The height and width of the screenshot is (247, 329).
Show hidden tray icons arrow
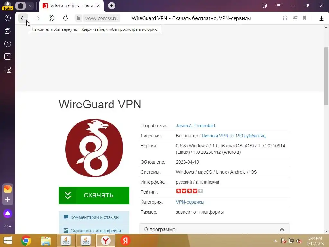click(275, 241)
